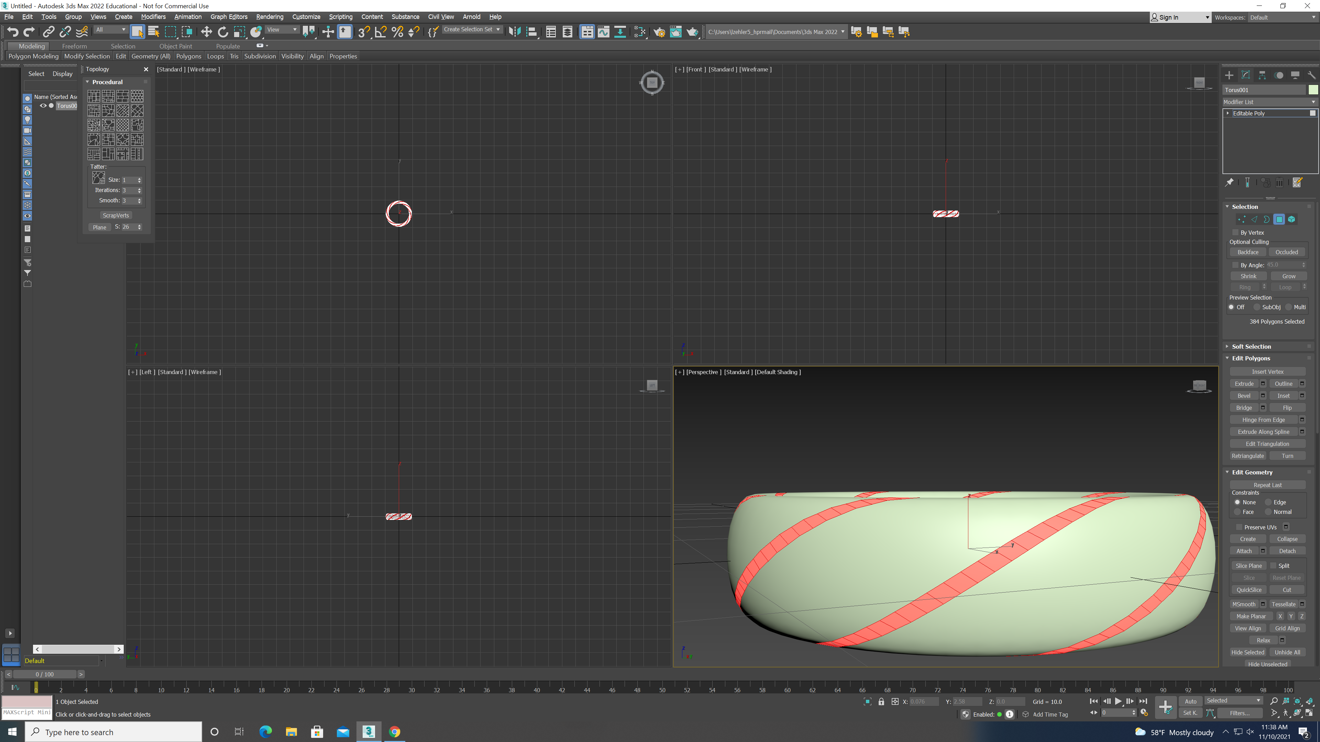Enable the By Vertex checkbox
Image resolution: width=1320 pixels, height=742 pixels.
point(1235,232)
